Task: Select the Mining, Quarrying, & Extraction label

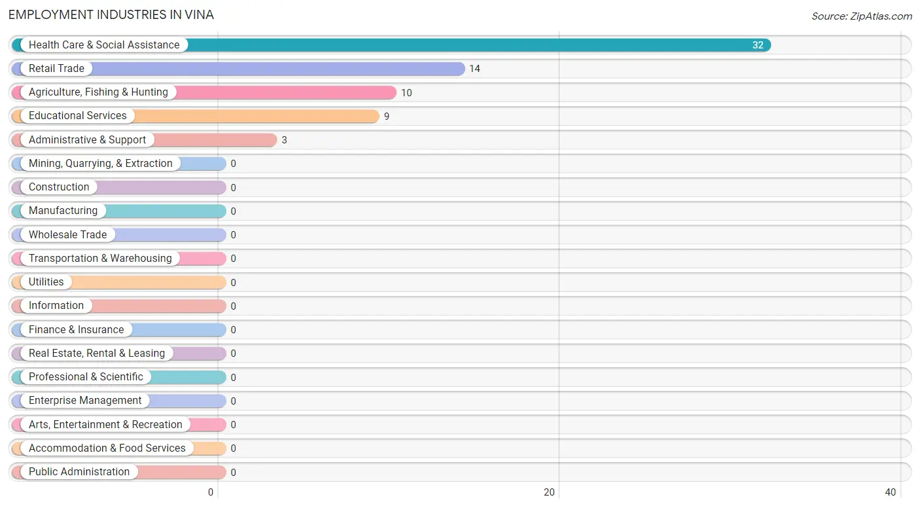Action: pos(101,163)
